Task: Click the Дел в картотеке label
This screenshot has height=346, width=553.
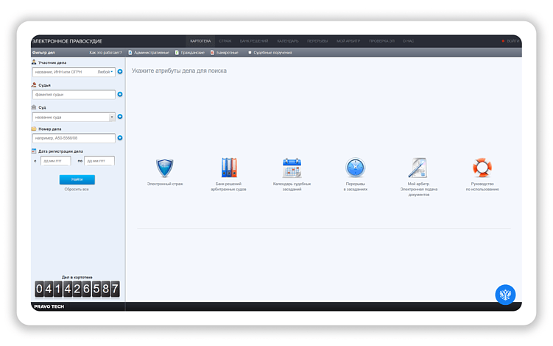Action: (x=77, y=278)
